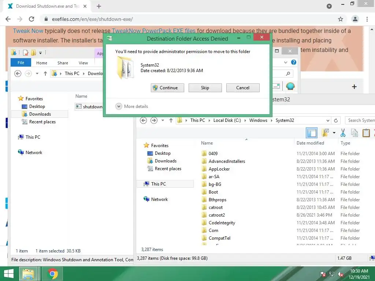Viewport: 375px width, 281px height.
Task: Sort by Date modified in System32
Action: 311,143
